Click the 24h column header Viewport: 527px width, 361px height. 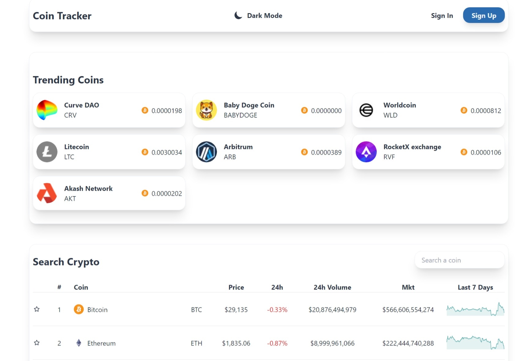(x=277, y=287)
